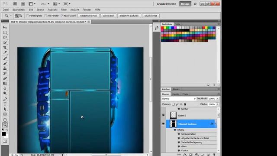This screenshot has height=156, width=277.
Task: Open the Bearbeiten menu
Action: click(19, 10)
